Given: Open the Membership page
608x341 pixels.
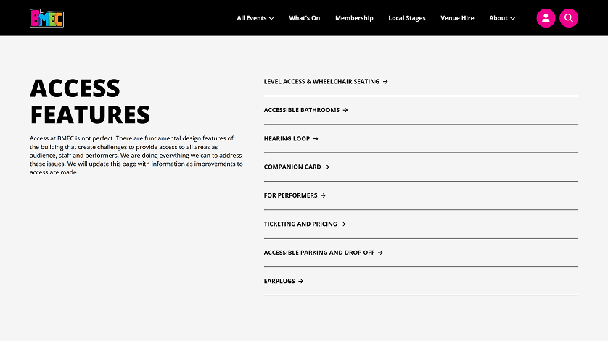Looking at the screenshot, I should click(354, 18).
